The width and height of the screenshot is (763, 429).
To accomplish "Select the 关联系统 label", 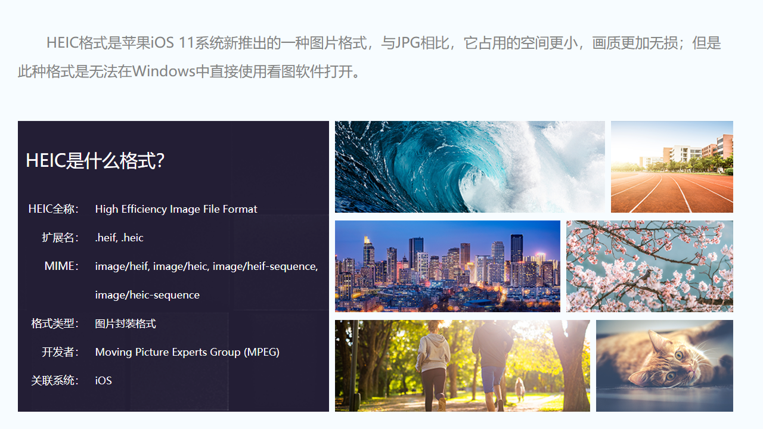I will (54, 380).
